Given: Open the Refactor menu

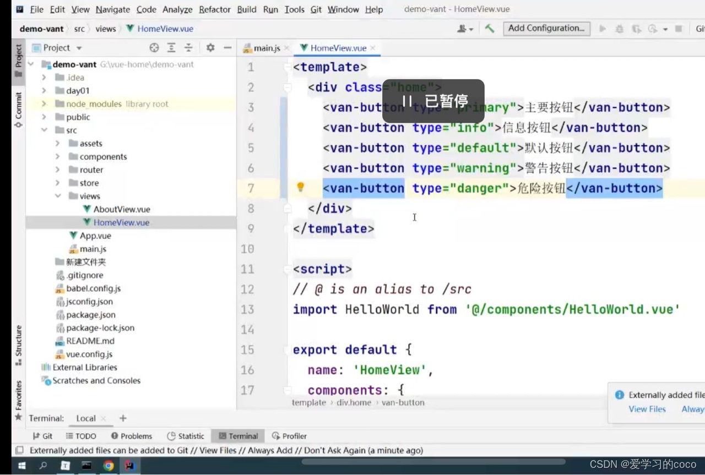Looking at the screenshot, I should point(215,9).
